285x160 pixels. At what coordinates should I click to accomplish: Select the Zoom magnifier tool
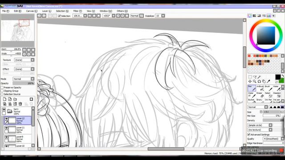pos(255,81)
